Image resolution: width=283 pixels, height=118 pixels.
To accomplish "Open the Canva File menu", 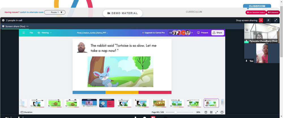I will pyautogui.click(x=31, y=33).
